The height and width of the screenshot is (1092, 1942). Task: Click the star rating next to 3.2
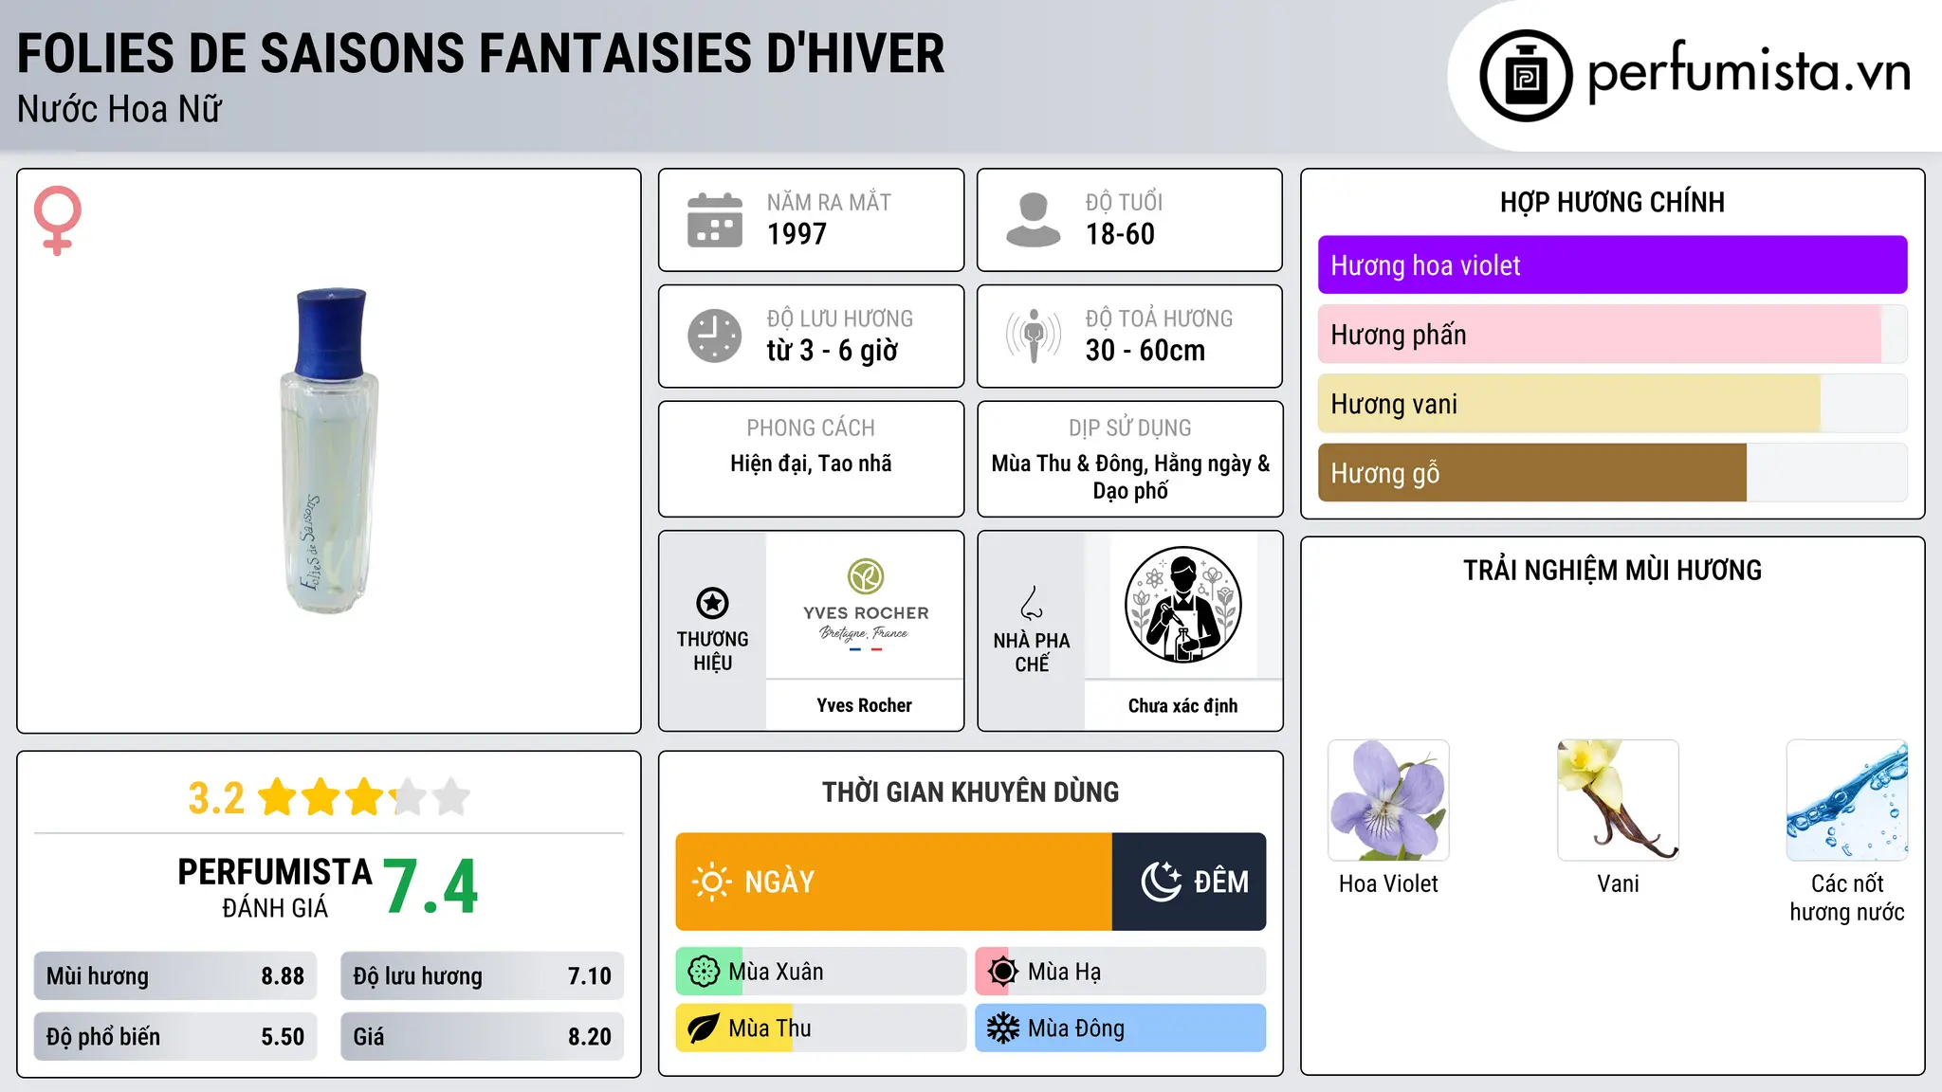point(364,797)
